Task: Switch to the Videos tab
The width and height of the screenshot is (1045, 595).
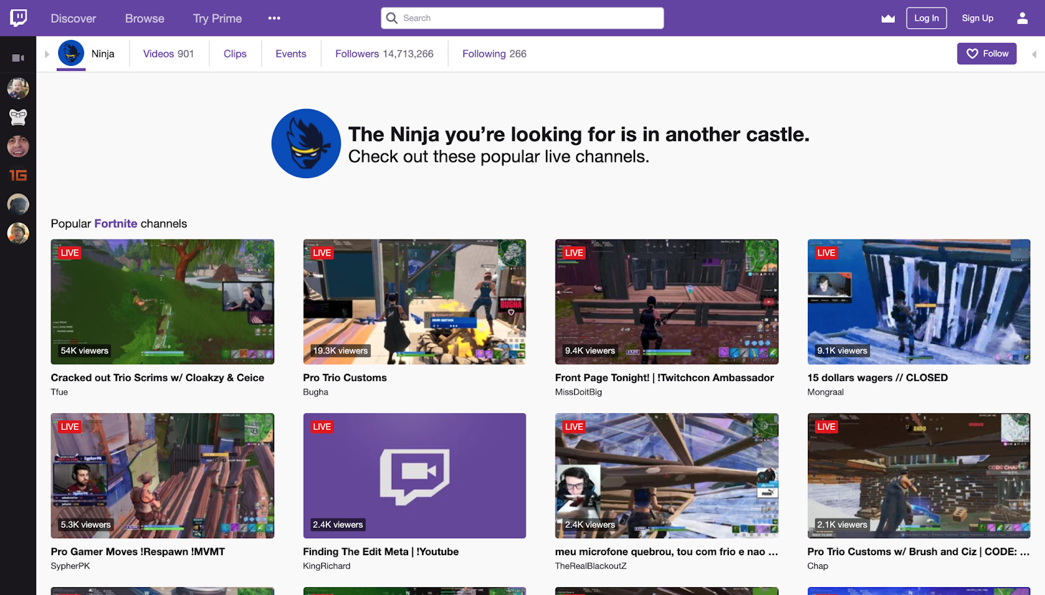Action: 169,53
